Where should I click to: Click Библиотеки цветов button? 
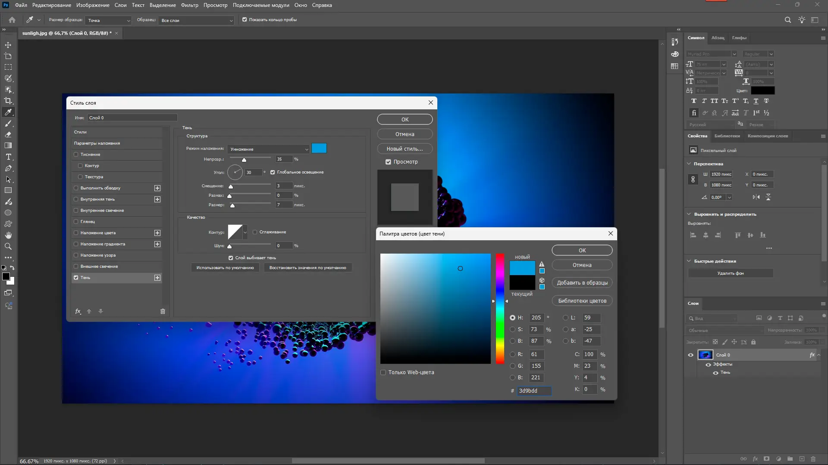tap(582, 300)
